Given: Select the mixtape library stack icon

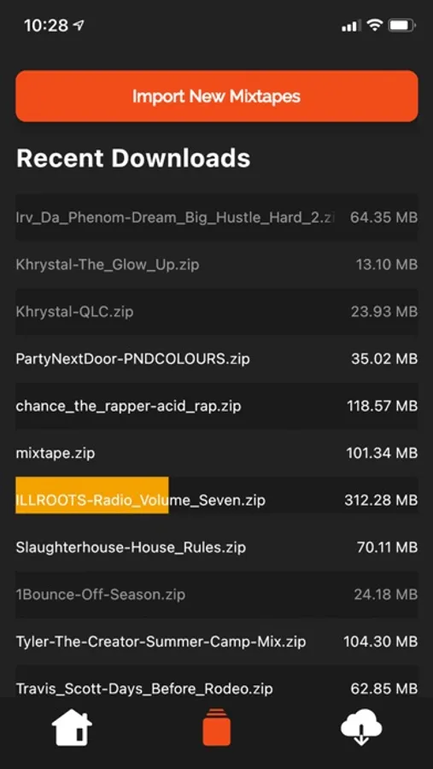Looking at the screenshot, I should point(216,728).
